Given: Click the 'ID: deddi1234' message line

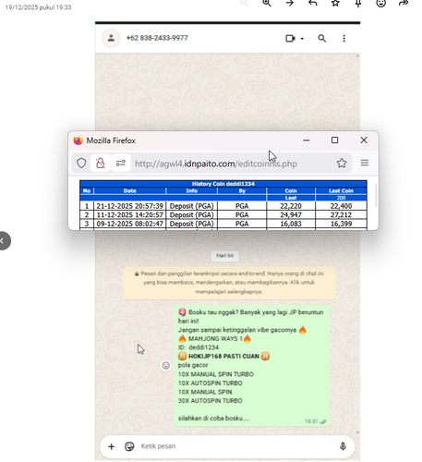Looking at the screenshot, I should (199, 347).
